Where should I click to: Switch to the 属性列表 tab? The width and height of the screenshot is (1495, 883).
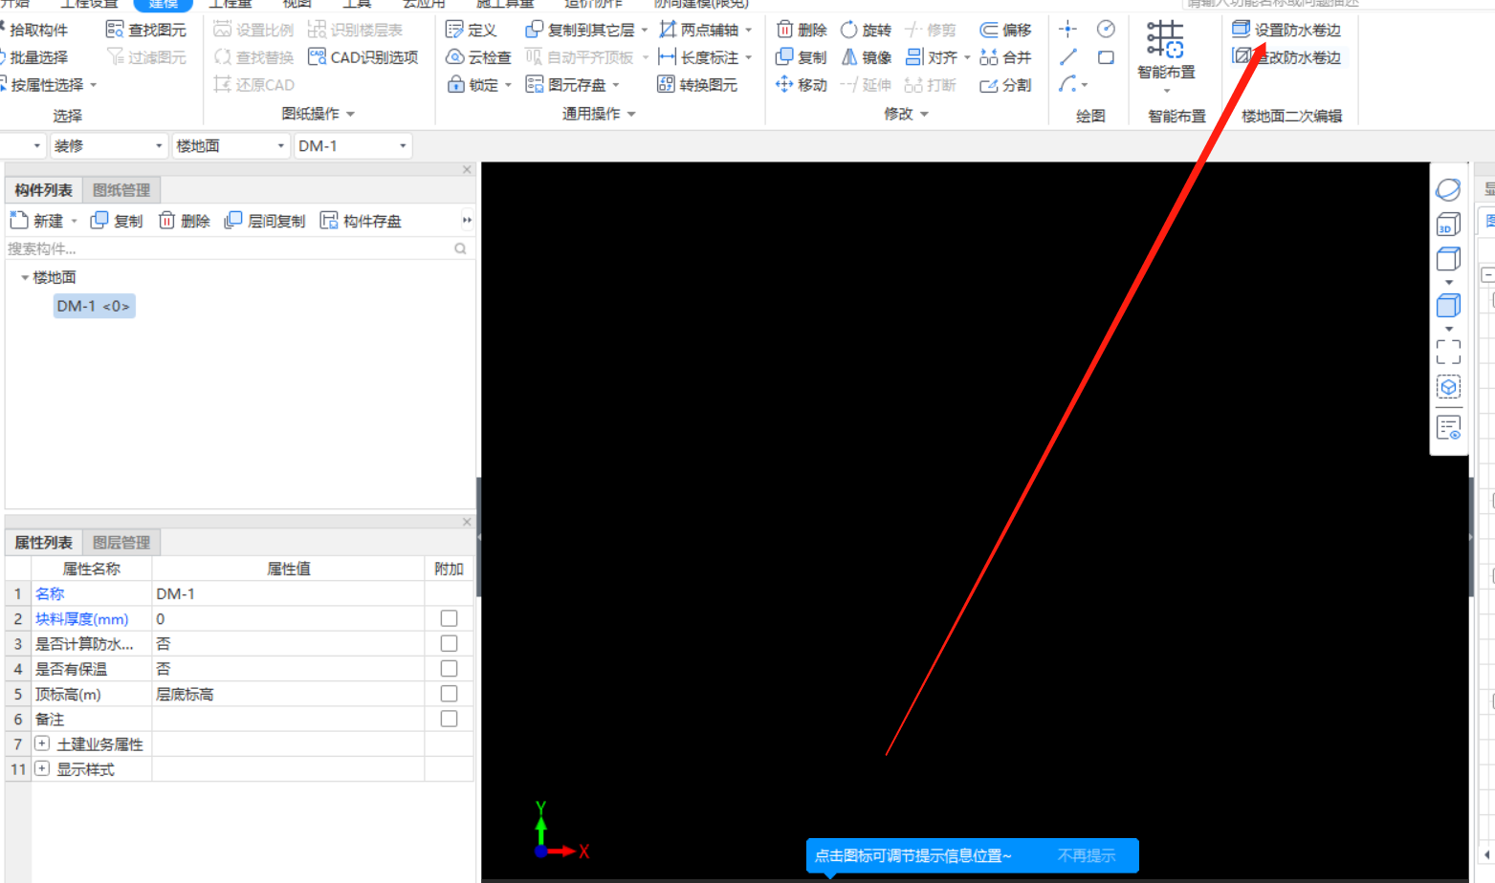44,542
